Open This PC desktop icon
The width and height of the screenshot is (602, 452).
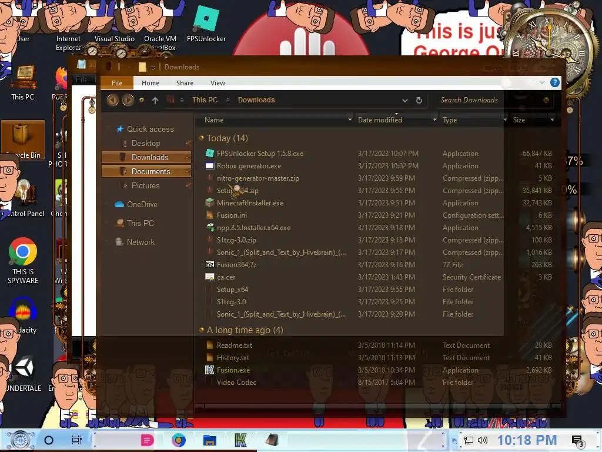[23, 82]
